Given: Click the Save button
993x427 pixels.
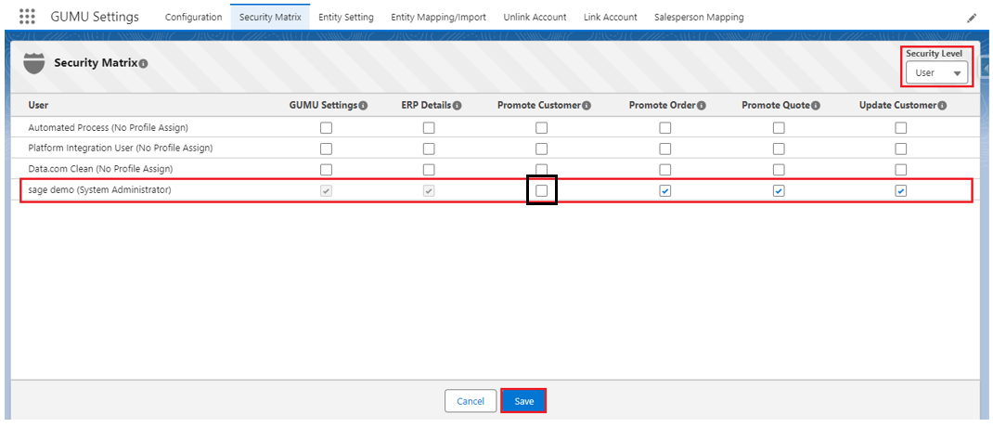Looking at the screenshot, I should coord(523,401).
